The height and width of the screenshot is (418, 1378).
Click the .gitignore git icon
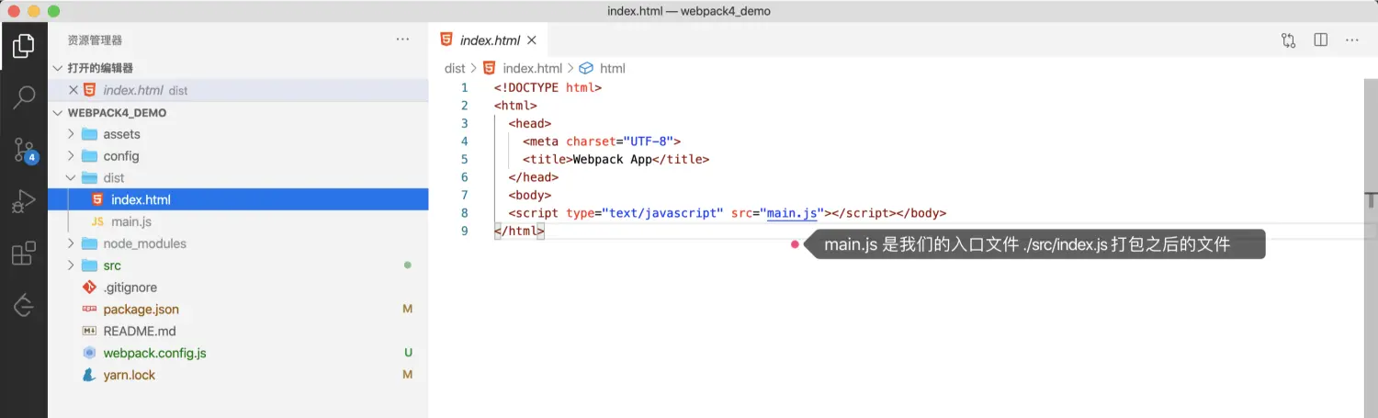coord(89,287)
